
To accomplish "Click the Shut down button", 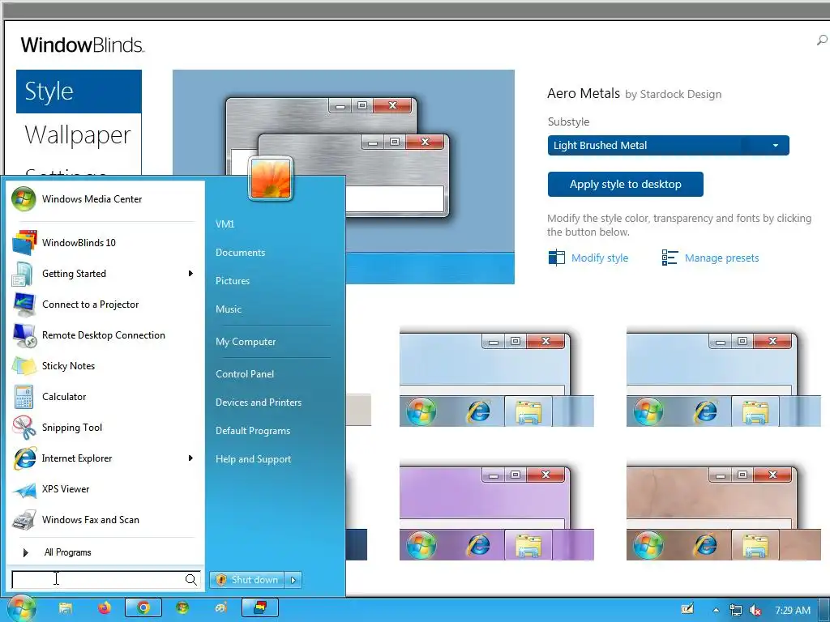I will (x=247, y=580).
